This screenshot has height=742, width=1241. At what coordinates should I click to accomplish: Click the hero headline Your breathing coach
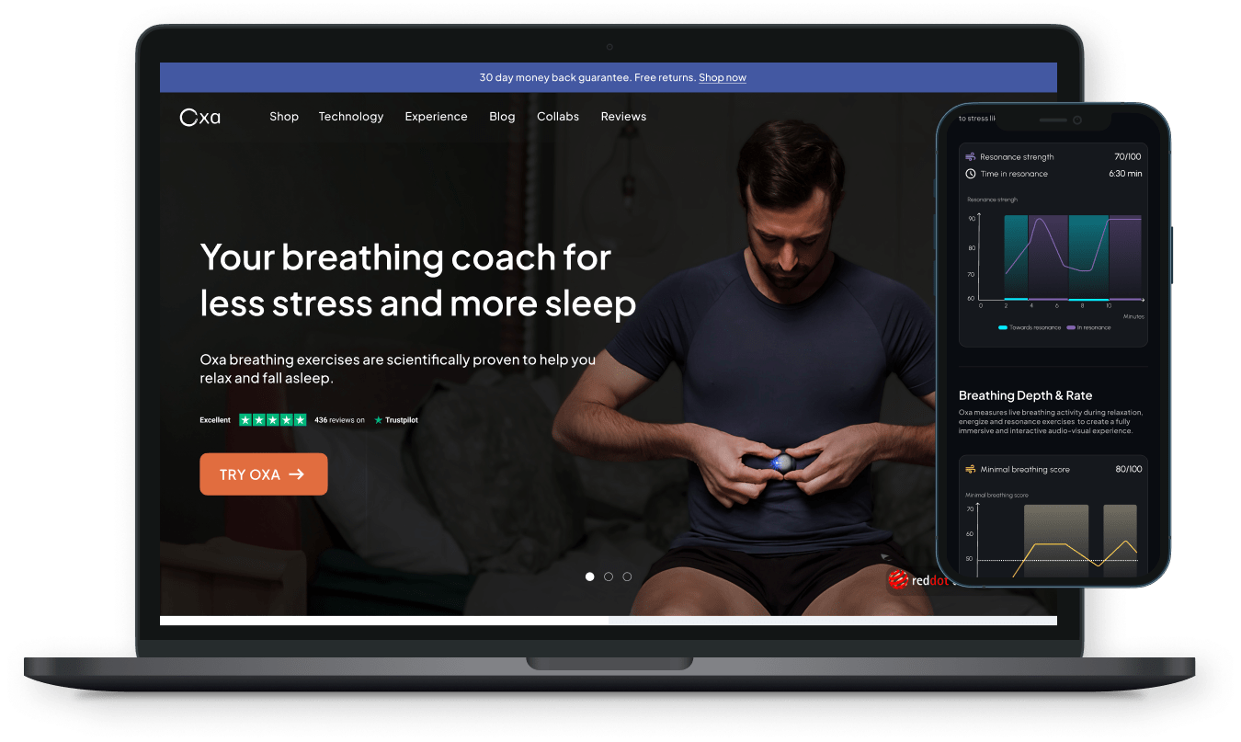coord(417,280)
